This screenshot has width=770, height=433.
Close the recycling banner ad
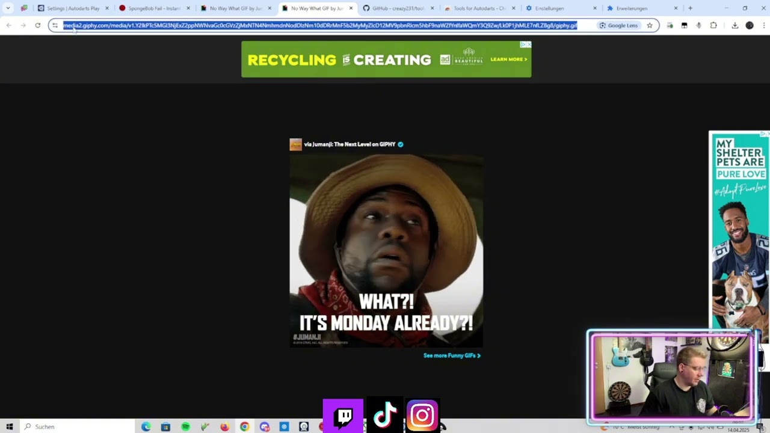529,45
